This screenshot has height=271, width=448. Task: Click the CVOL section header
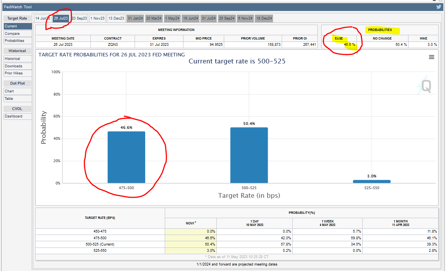tap(17, 108)
